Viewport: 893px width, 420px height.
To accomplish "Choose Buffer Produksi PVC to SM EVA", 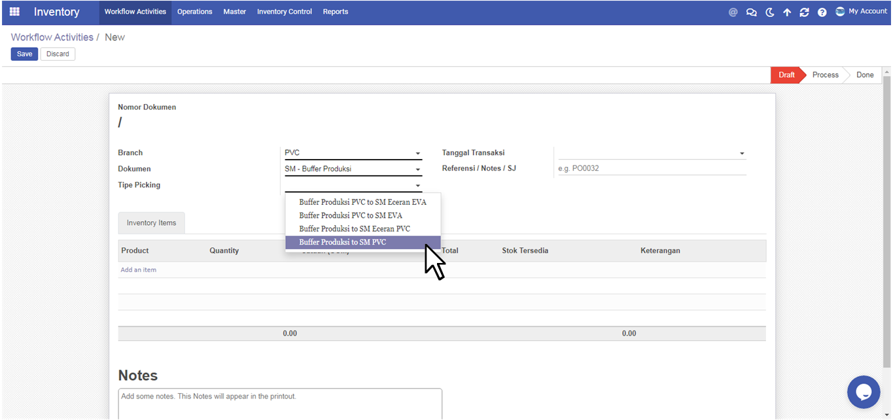I will click(351, 215).
